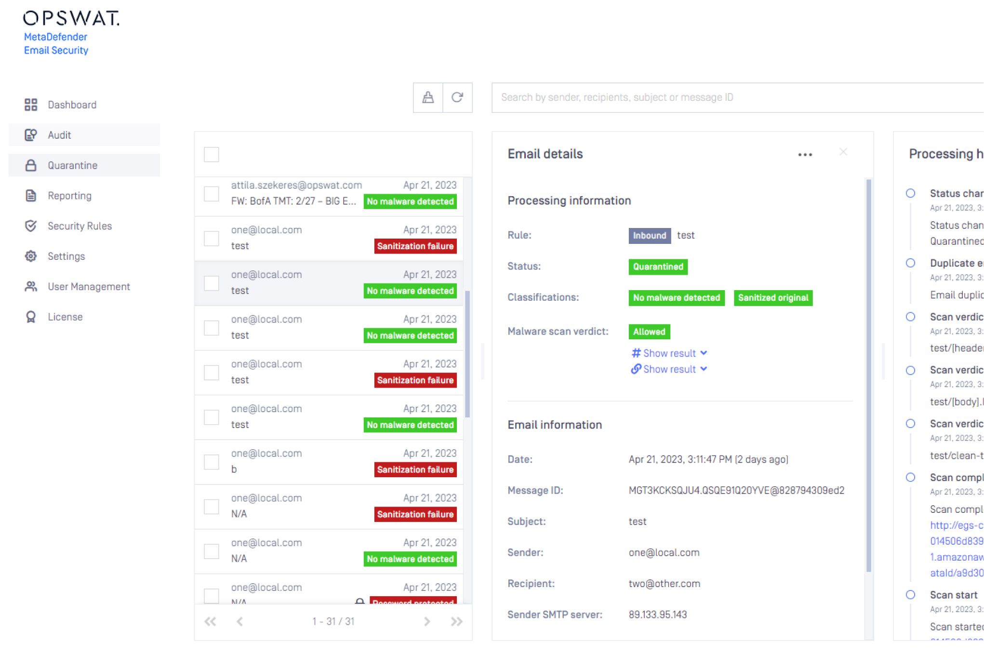This screenshot has height=656, width=984.
Task: Open Dashboard from the sidebar
Action: tap(72, 105)
